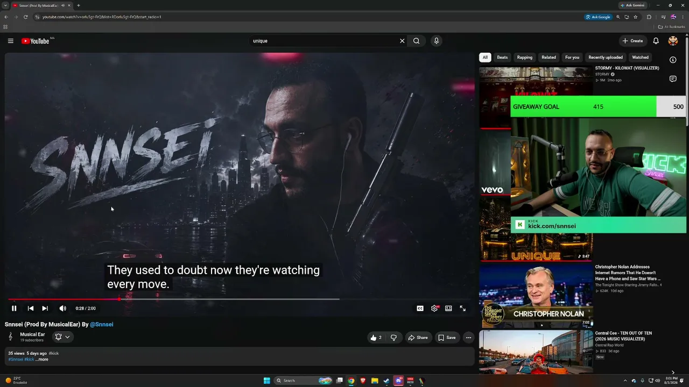689x387 pixels.
Task: Select the All filter chip
Action: click(485, 58)
